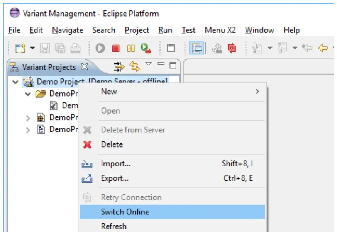This screenshot has width=337, height=236.
Task: Open the previous annotation dropdown arrow
Action: tap(295, 48)
